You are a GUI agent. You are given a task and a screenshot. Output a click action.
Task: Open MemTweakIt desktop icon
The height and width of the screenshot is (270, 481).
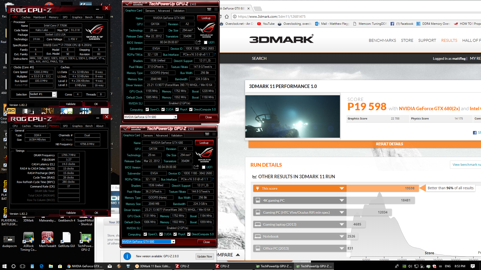pyautogui.click(x=47, y=239)
